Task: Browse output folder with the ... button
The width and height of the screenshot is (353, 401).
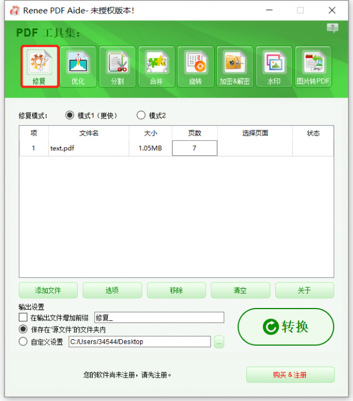Action: tap(219, 342)
